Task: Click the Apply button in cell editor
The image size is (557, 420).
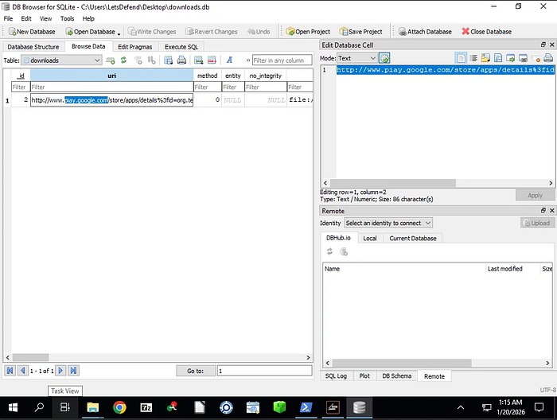Action: click(535, 195)
